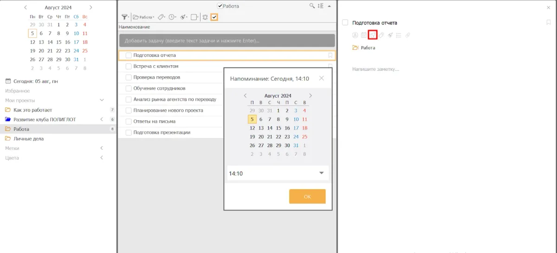This screenshot has width=557, height=253.
Task: Check off the "Встреча с клиентом" task
Action: coord(129,67)
